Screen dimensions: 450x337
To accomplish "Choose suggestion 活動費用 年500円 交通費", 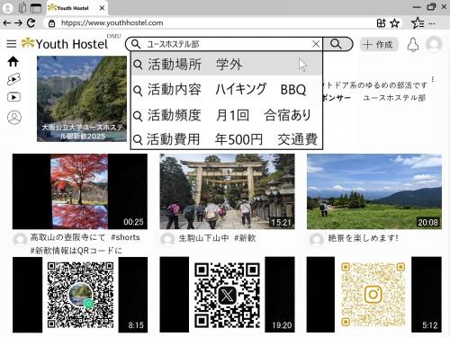I will pyautogui.click(x=227, y=139).
